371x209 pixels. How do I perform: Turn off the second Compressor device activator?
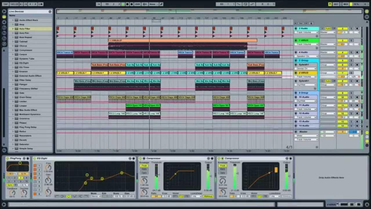click(x=219, y=158)
